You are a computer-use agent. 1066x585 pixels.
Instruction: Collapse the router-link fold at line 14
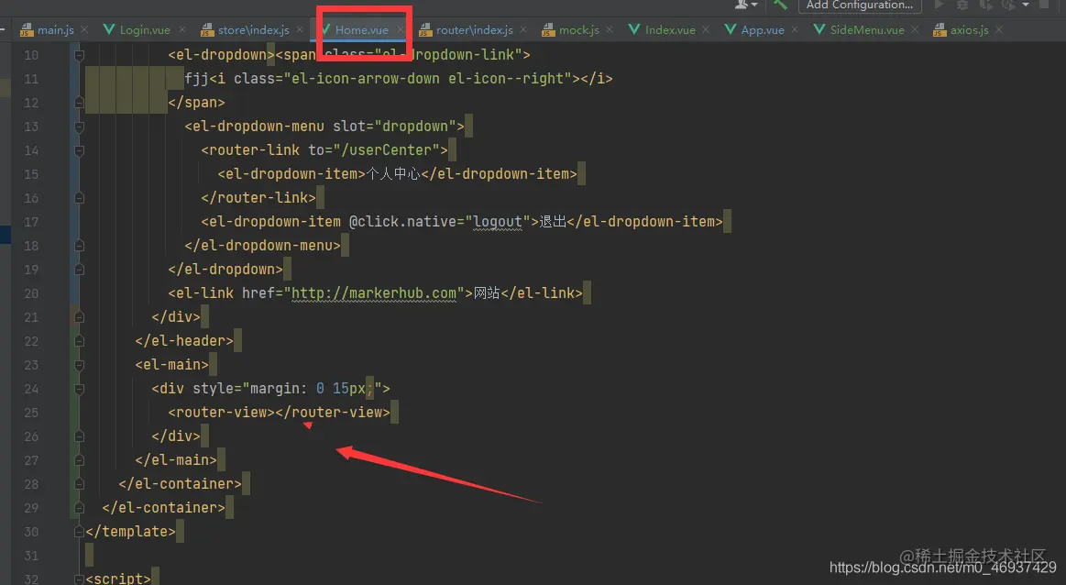(79, 150)
